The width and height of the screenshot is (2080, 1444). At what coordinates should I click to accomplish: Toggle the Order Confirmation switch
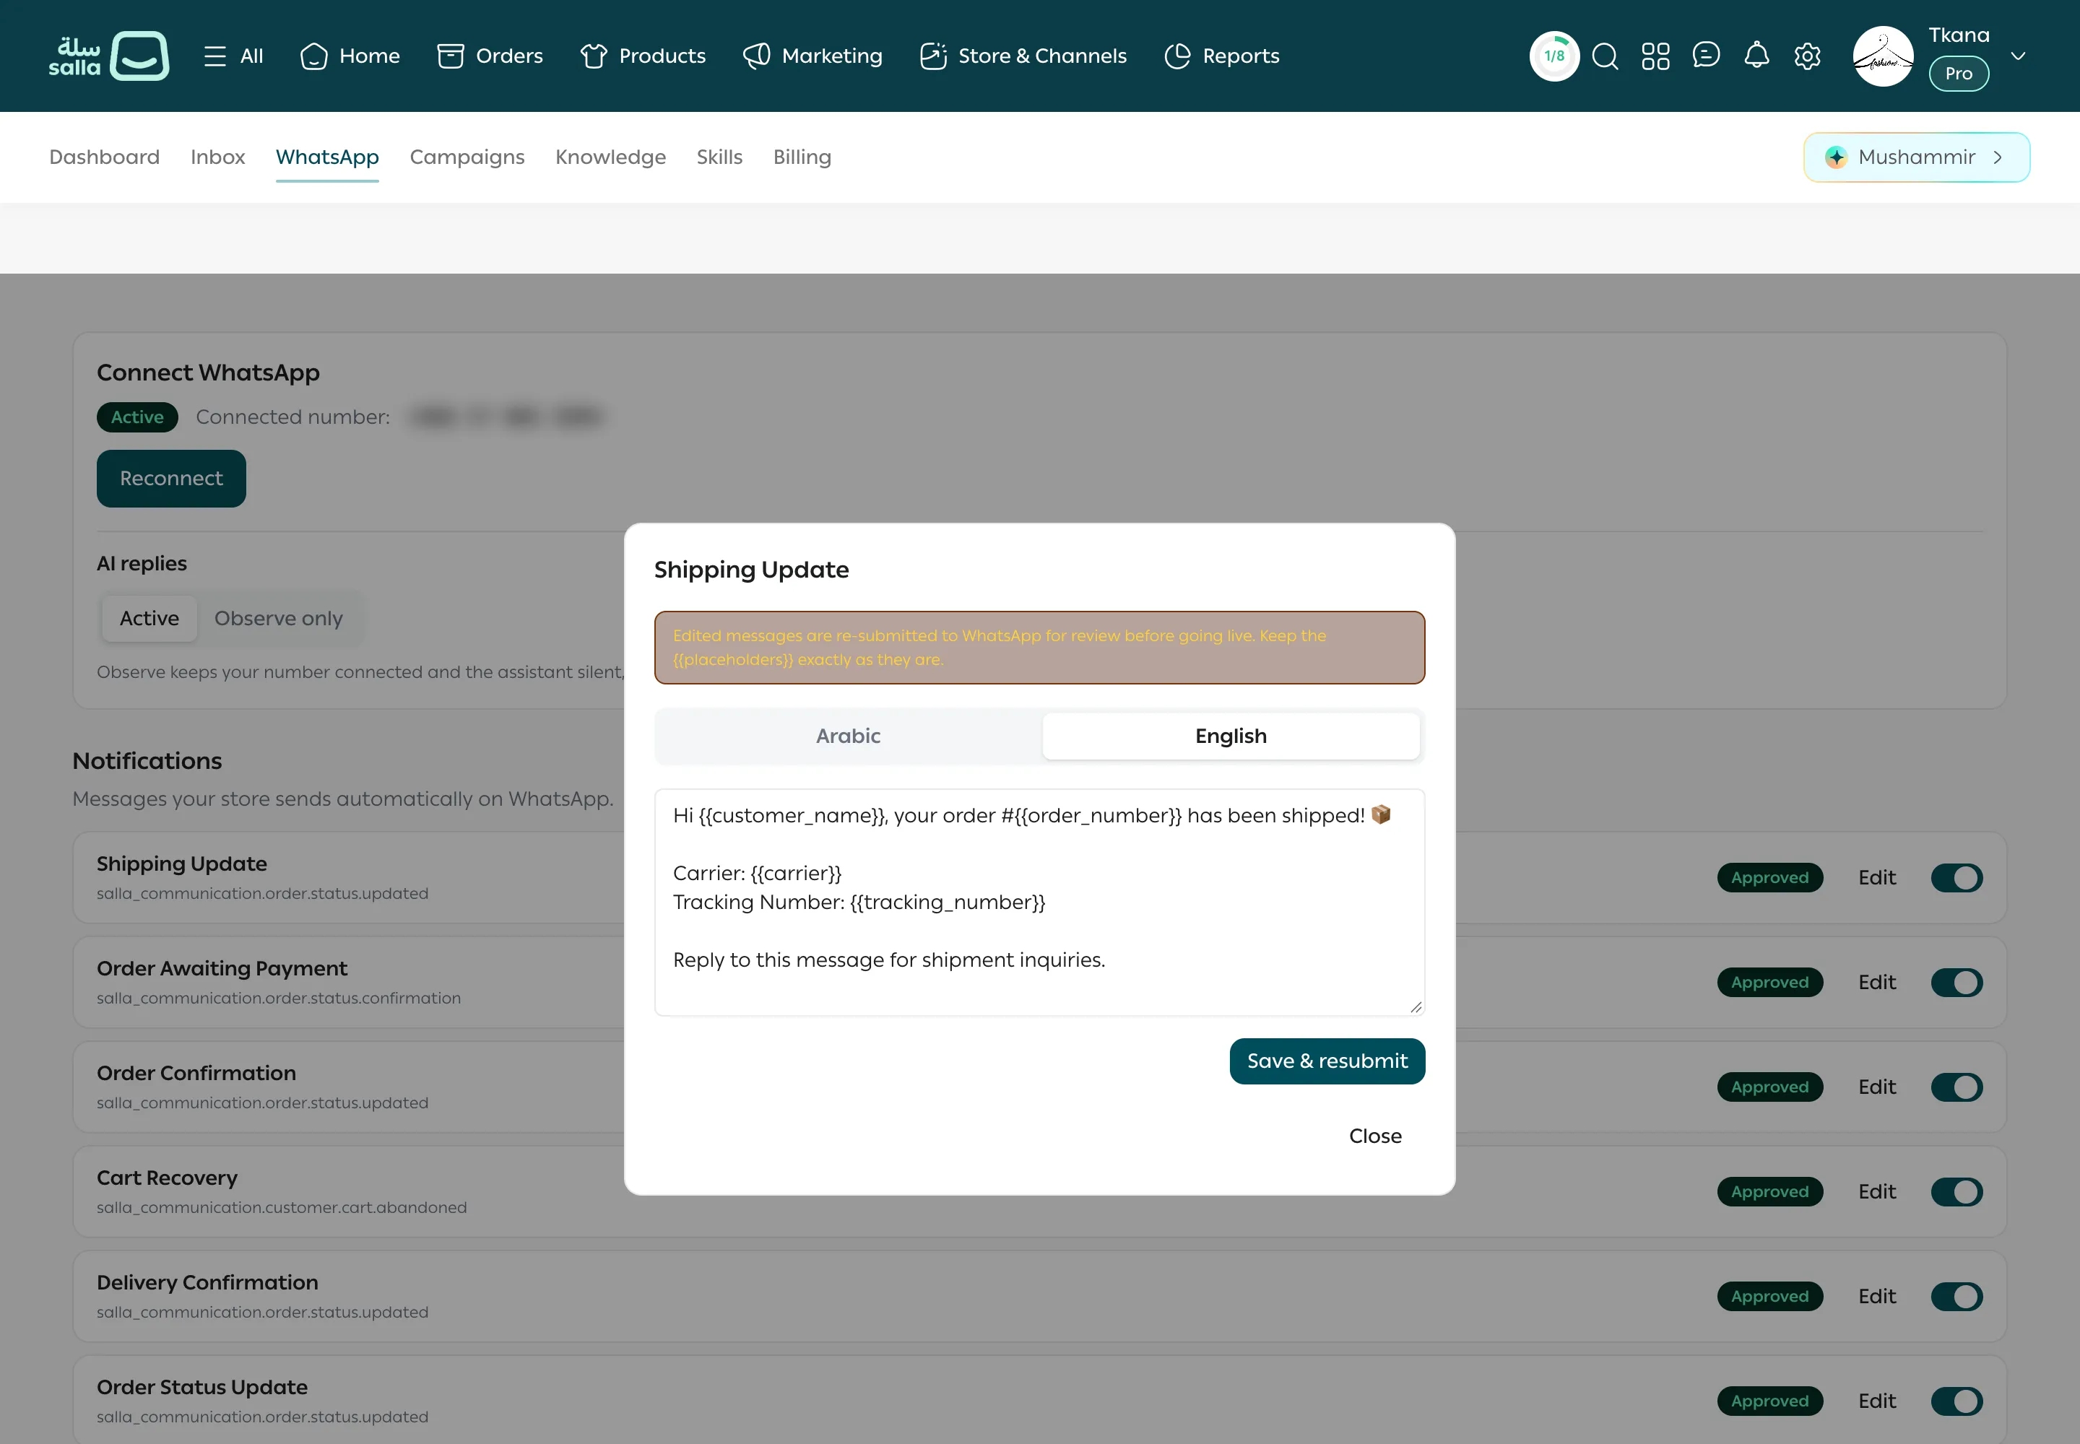pos(1956,1087)
